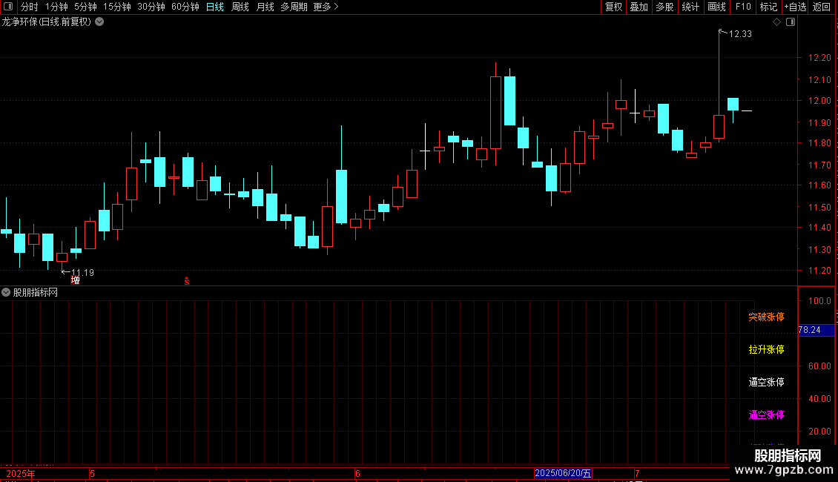838x482 pixels.
Task: Click the month 7 timeline label
Action: click(637, 473)
